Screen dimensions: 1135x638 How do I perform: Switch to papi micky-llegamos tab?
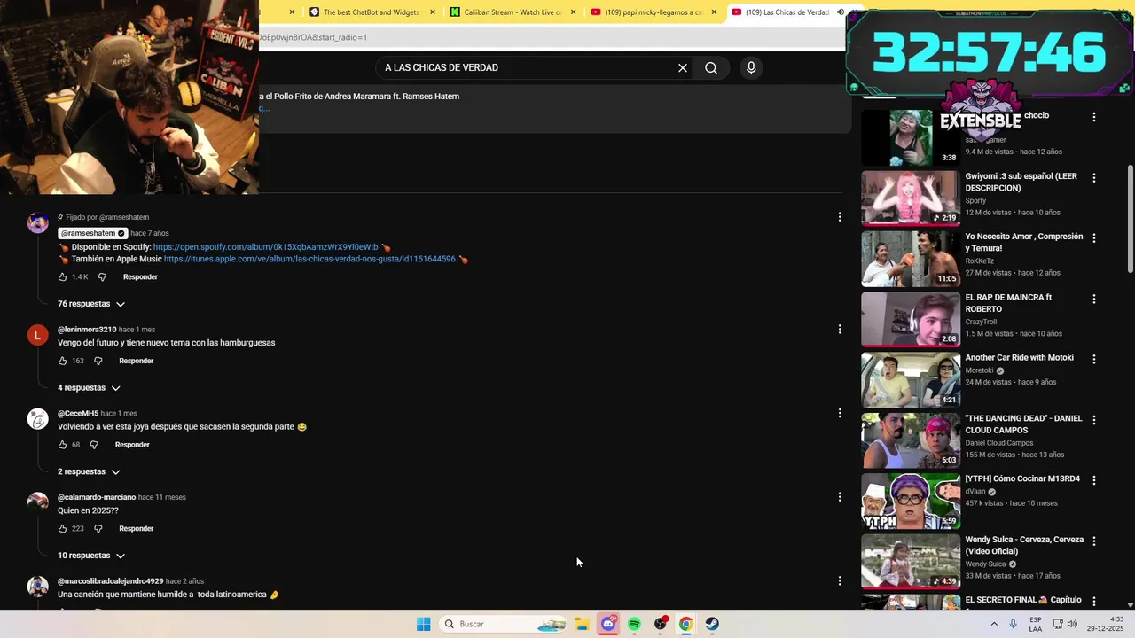point(646,12)
